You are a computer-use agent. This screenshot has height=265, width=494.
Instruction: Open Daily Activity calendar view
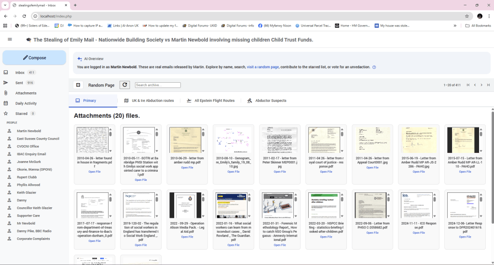point(26,103)
